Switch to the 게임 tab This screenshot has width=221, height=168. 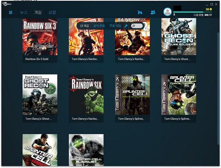[38, 13]
